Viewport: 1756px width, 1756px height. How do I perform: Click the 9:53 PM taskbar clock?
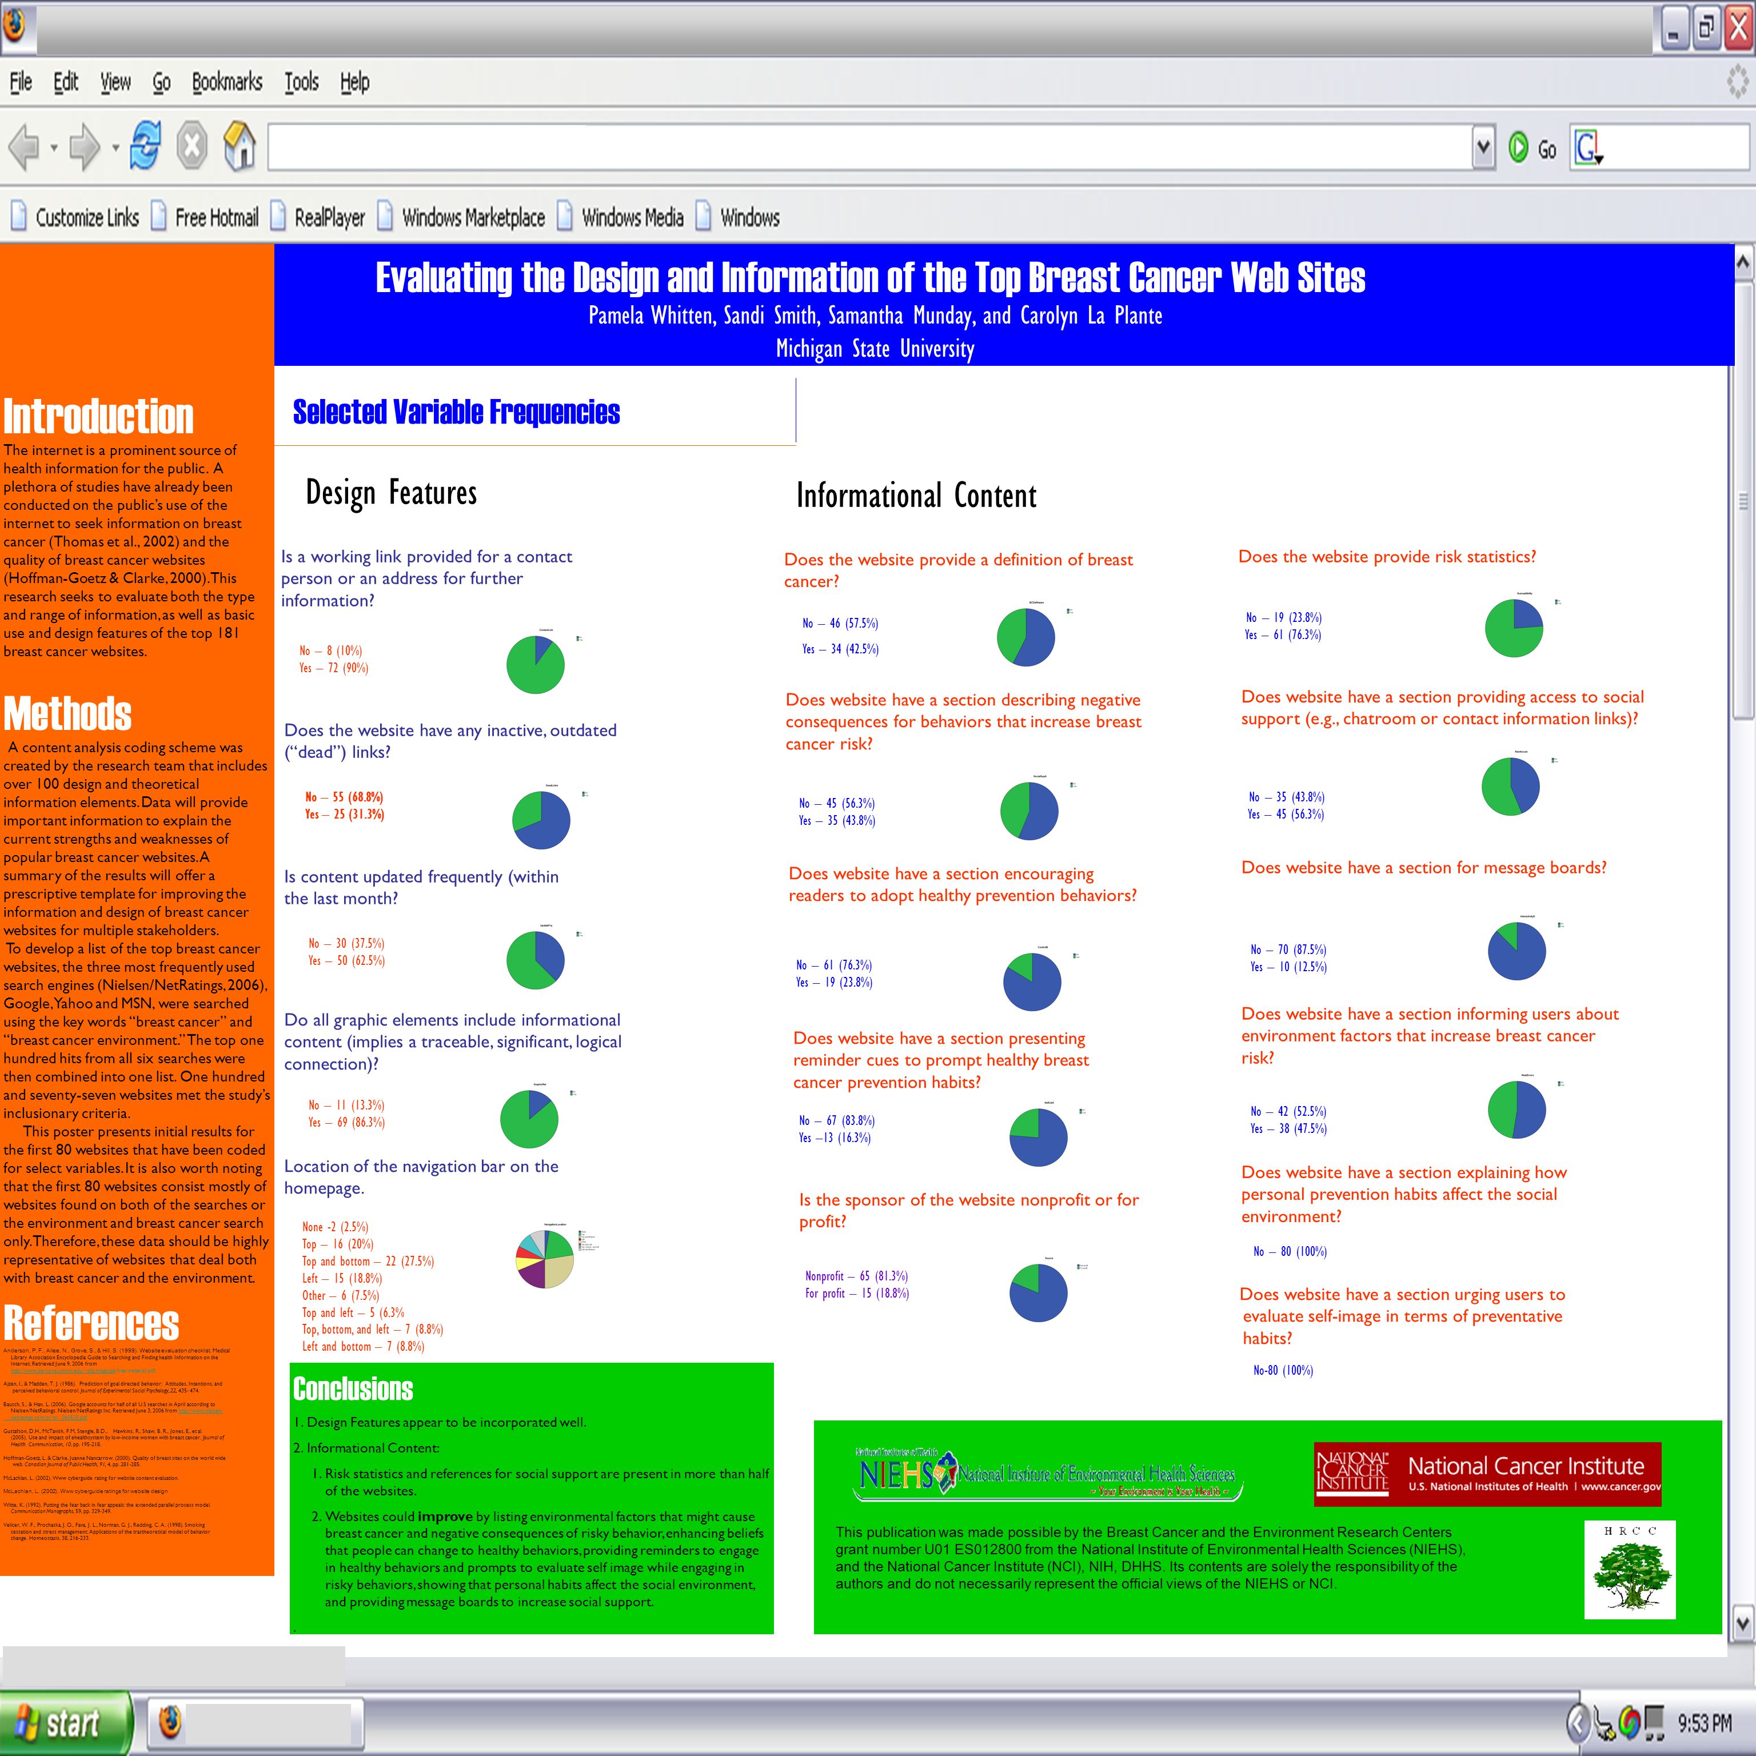pos(1705,1722)
